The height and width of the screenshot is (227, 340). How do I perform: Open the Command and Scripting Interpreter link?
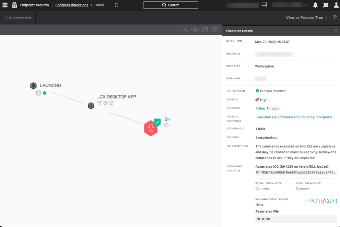tap(305, 117)
